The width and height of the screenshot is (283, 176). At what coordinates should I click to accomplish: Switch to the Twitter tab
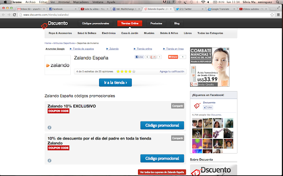click(x=190, y=9)
